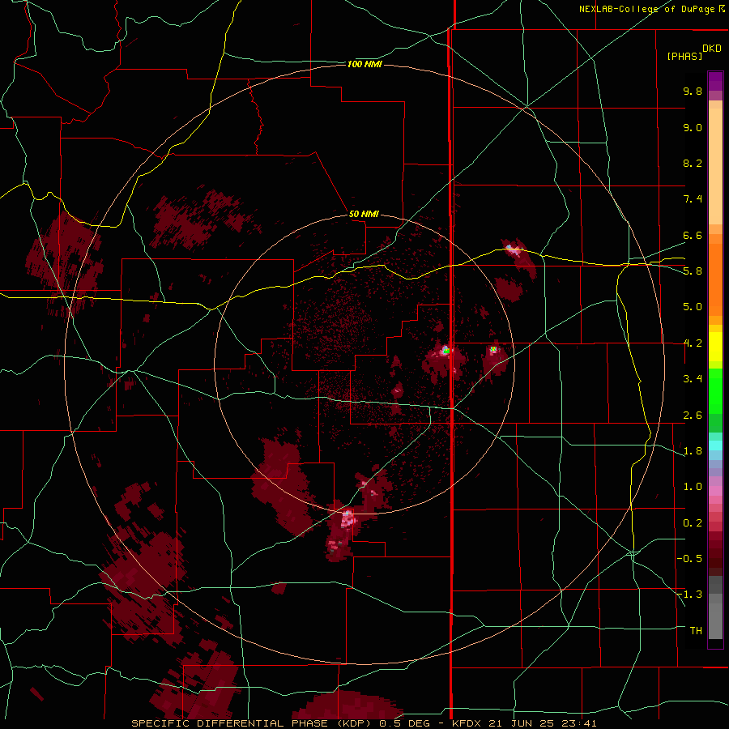Viewport: 729px width, 729px height.
Task: Click the orange segment of color bar
Action: click(x=715, y=280)
